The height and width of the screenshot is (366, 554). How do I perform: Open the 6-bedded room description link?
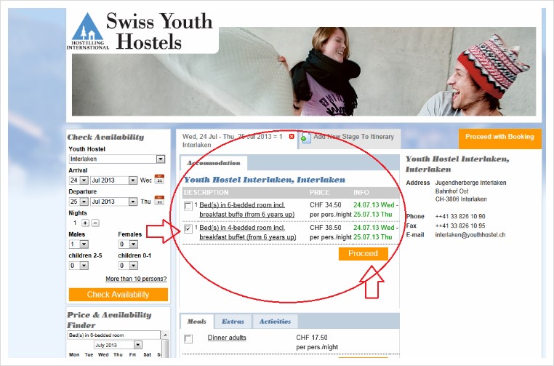(247, 210)
